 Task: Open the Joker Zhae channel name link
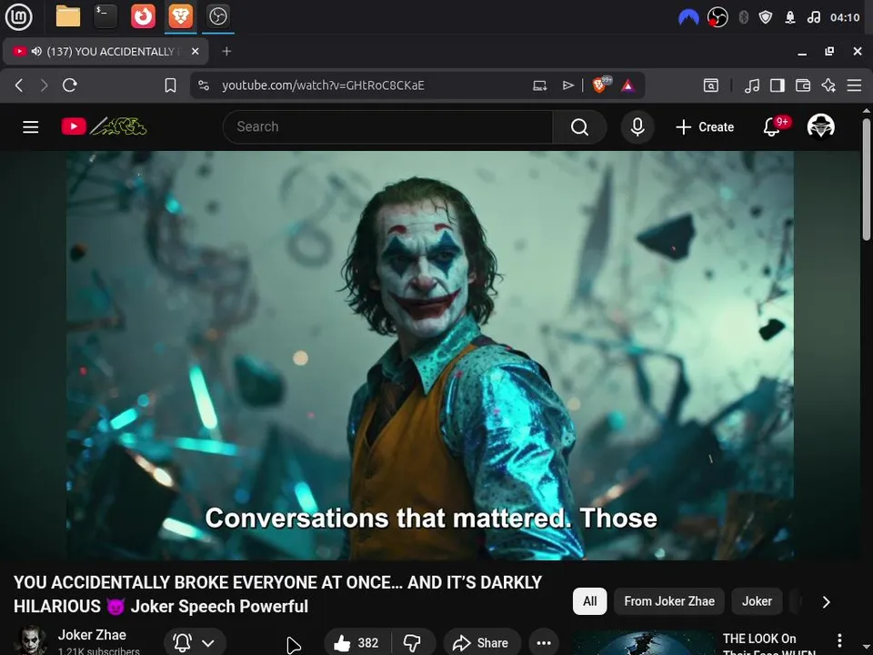click(x=92, y=634)
